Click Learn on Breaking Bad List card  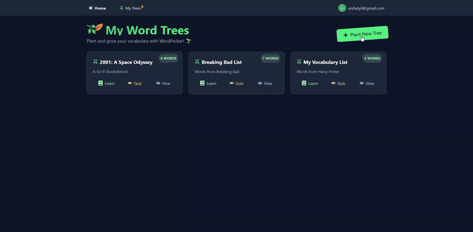point(208,83)
